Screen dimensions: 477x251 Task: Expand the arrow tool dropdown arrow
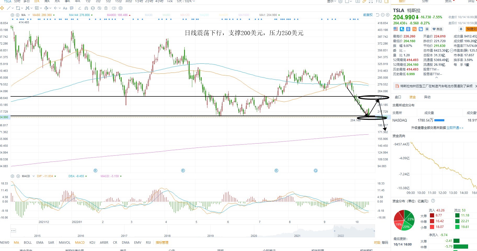coord(60,8)
